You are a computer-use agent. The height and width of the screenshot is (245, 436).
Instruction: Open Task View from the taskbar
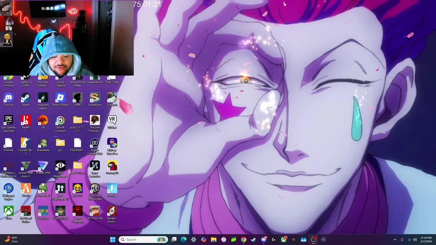click(174, 240)
